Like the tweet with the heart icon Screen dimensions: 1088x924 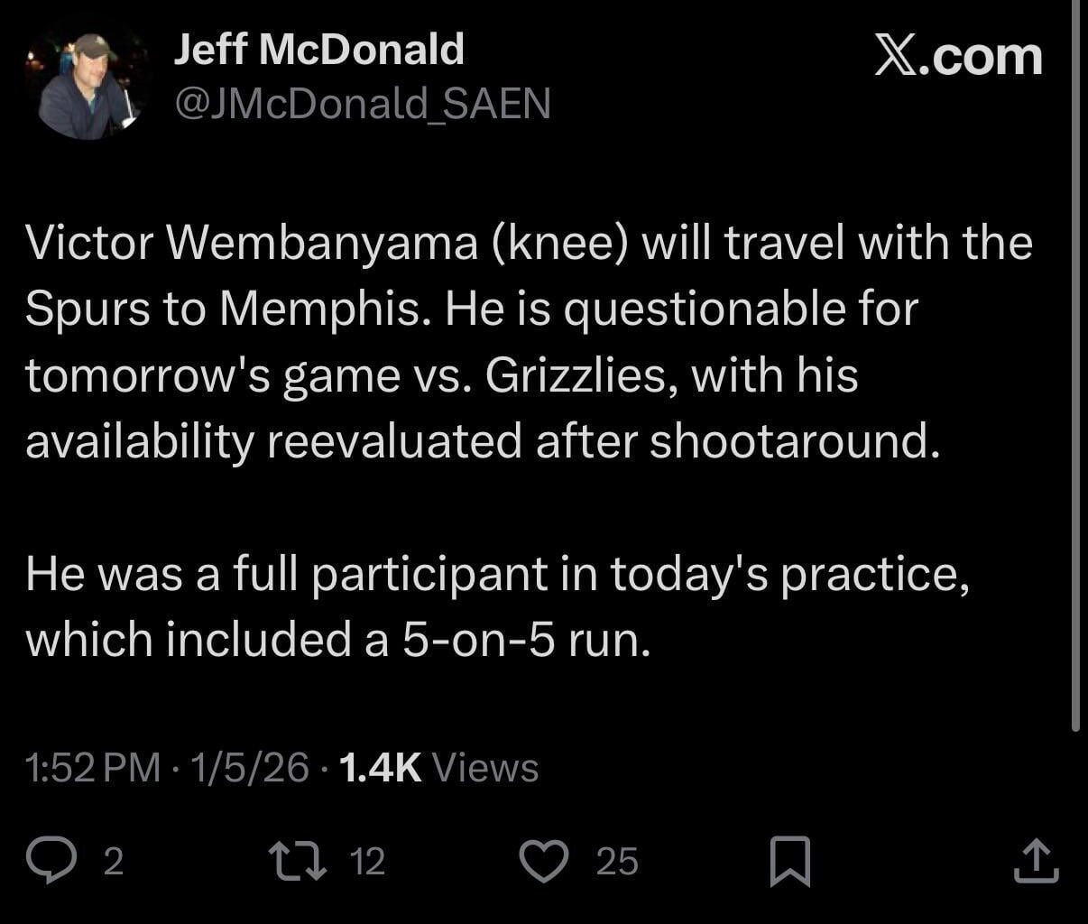click(545, 864)
